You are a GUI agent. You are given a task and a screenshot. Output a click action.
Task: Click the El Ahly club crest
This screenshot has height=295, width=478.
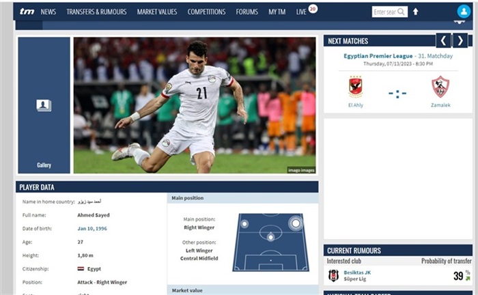tap(356, 87)
